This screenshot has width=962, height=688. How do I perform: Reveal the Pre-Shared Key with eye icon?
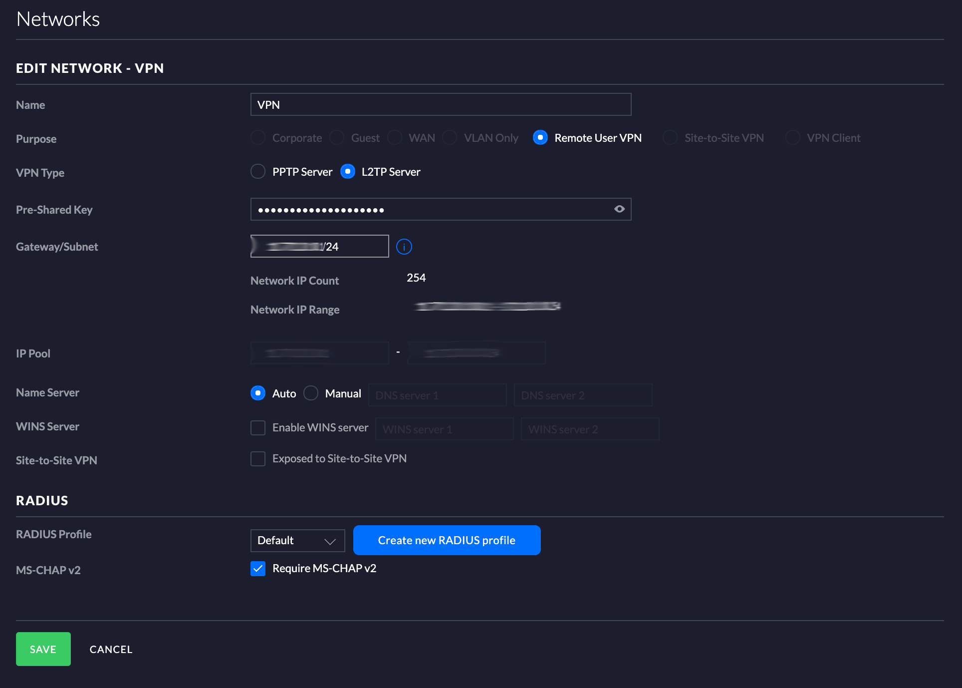(619, 209)
